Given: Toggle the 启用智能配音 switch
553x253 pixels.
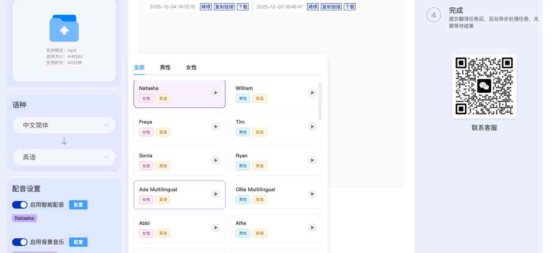Looking at the screenshot, I should tap(20, 205).
